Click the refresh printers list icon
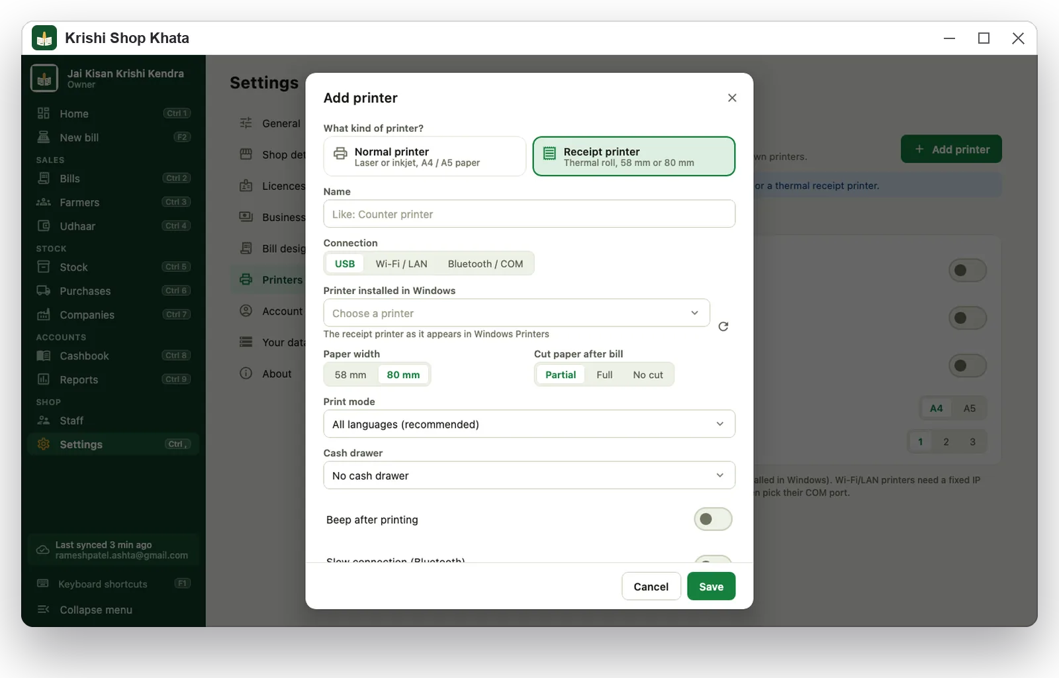 pos(723,326)
